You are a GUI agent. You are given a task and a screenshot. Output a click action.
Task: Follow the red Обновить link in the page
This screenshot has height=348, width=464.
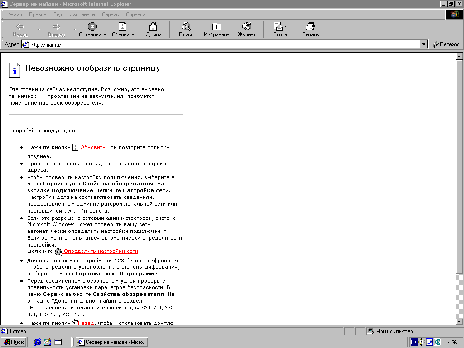point(92,147)
